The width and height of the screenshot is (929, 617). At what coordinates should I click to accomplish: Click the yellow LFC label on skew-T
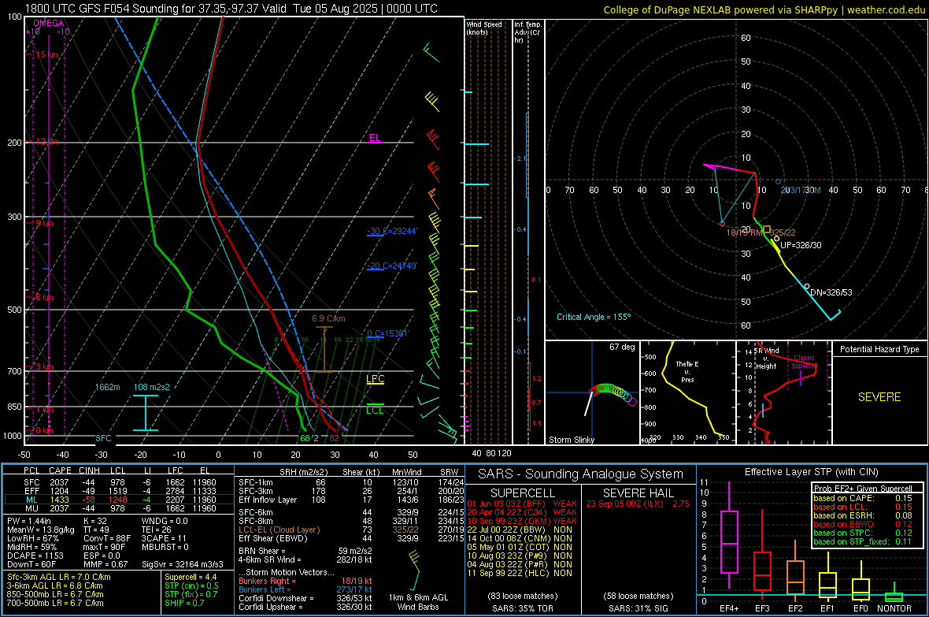(x=375, y=379)
